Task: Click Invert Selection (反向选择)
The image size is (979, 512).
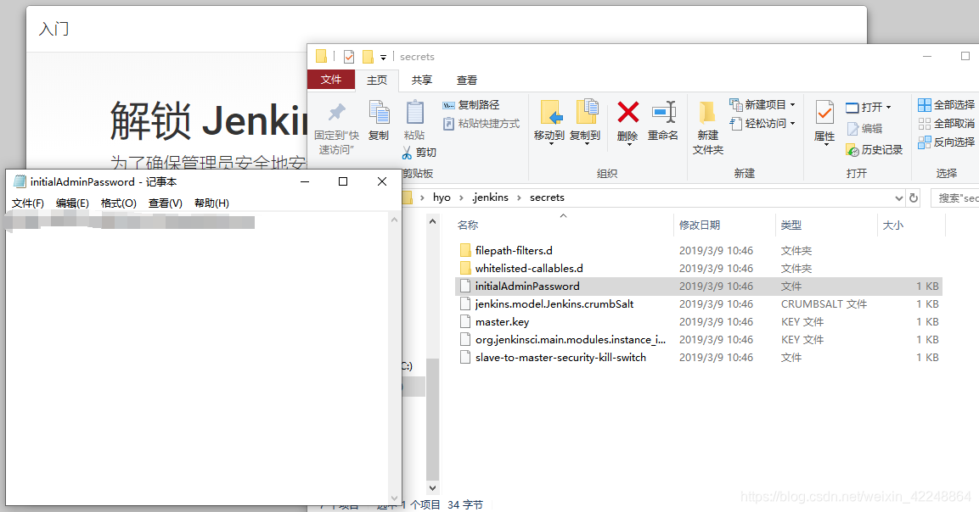Action: [x=946, y=142]
